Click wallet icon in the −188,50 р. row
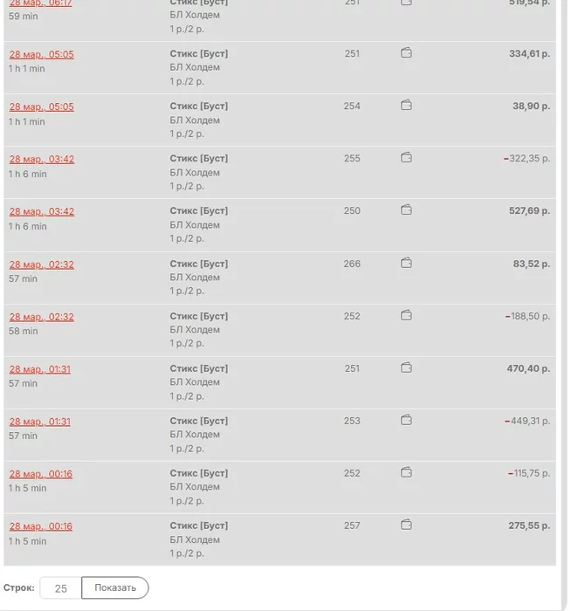Screen dimensions: 571x611 pos(406,315)
